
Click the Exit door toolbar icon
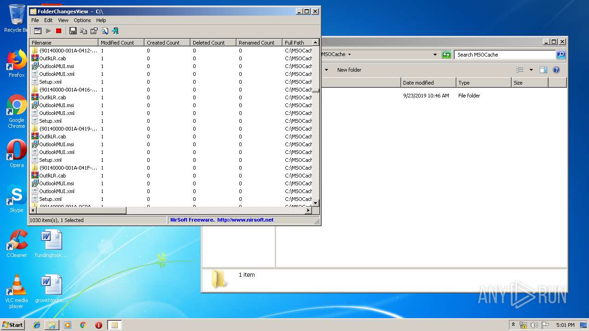click(115, 31)
